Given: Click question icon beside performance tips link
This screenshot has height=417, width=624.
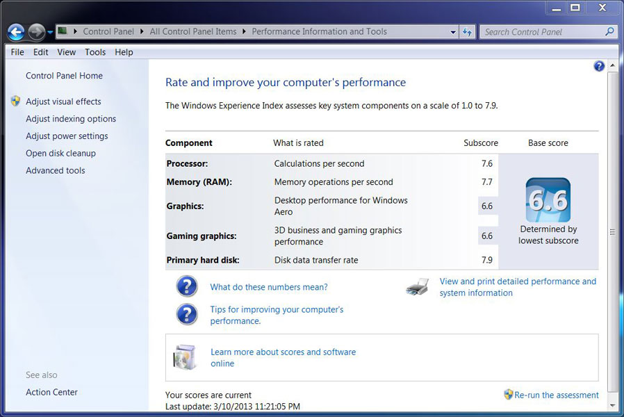Looking at the screenshot, I should [187, 315].
